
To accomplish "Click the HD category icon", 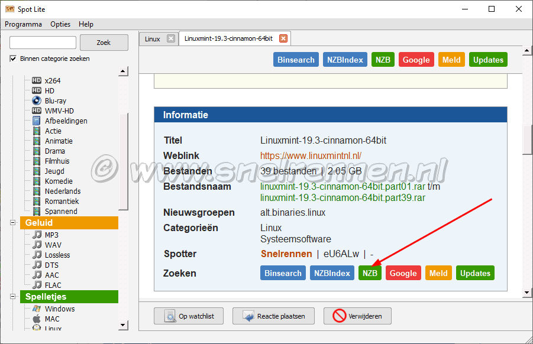I will click(36, 90).
